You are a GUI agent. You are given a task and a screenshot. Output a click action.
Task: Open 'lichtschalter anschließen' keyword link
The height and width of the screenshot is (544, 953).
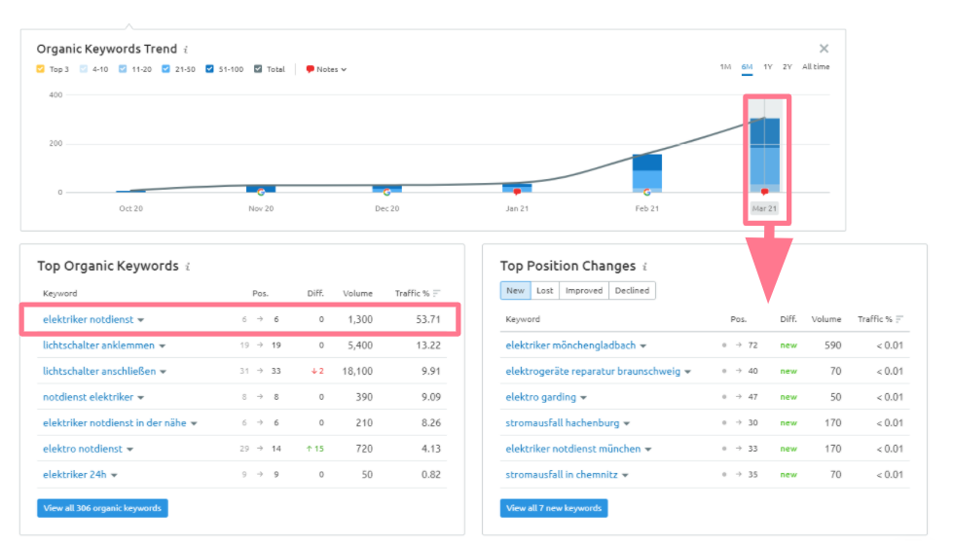coord(99,372)
